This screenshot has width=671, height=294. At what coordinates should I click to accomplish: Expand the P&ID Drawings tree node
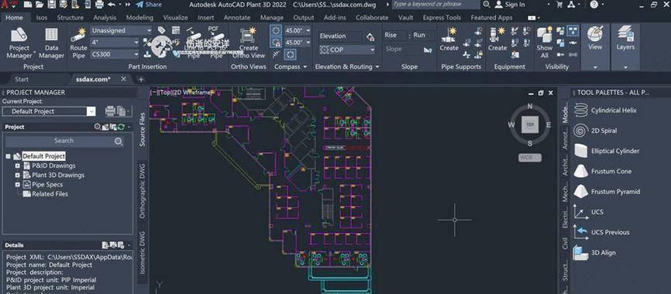click(18, 166)
